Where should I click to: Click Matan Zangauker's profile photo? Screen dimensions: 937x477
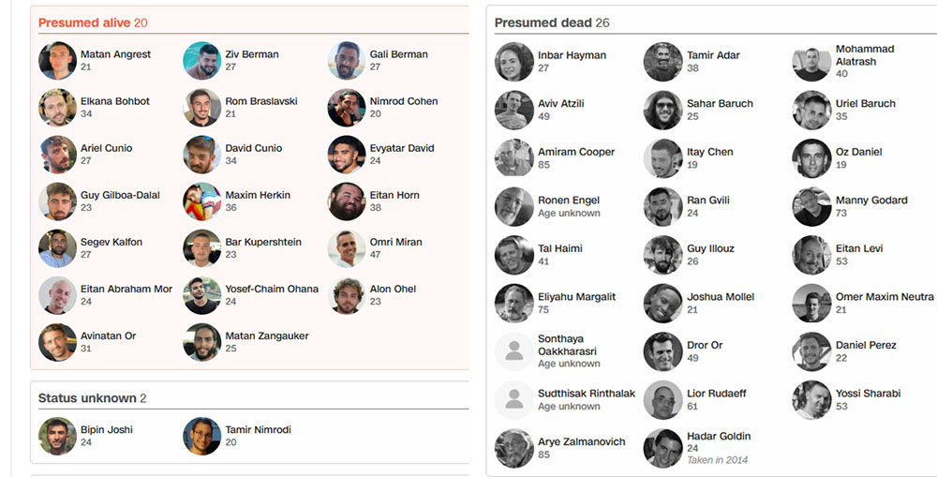click(x=201, y=342)
